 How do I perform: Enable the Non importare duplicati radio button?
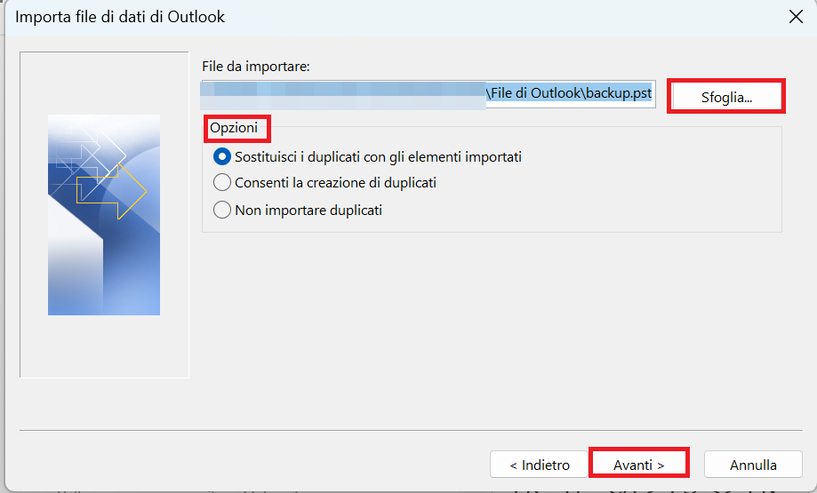pos(222,210)
